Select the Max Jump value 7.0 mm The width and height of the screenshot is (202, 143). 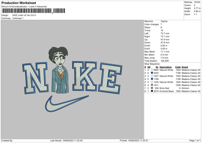[x=164, y=58]
